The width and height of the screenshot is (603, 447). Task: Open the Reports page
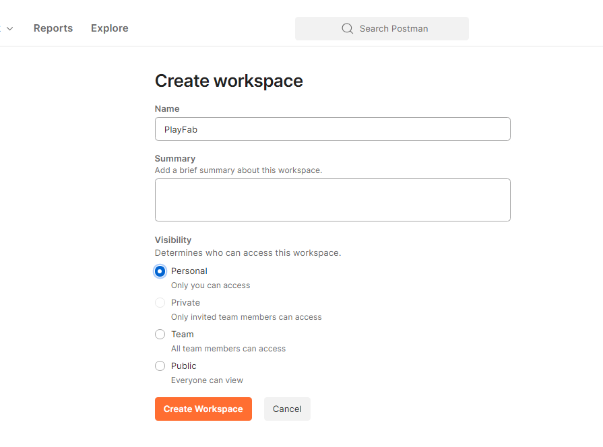pyautogui.click(x=53, y=28)
